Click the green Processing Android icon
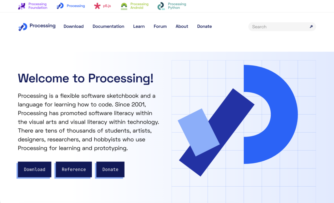The height and width of the screenshot is (203, 334). pos(124,6)
